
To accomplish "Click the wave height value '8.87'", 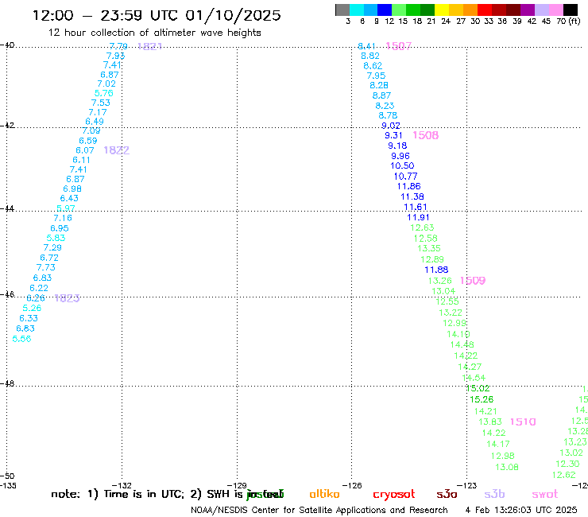I will point(381,95).
